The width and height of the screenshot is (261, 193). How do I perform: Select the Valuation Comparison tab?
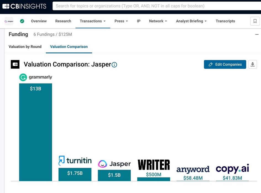[x=69, y=47]
